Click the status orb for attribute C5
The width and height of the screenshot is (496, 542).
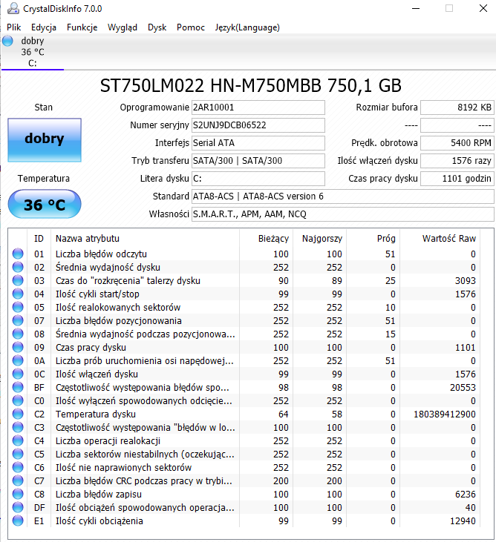[18, 454]
